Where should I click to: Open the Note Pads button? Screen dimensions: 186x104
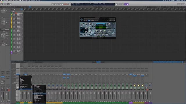(180, 4)
